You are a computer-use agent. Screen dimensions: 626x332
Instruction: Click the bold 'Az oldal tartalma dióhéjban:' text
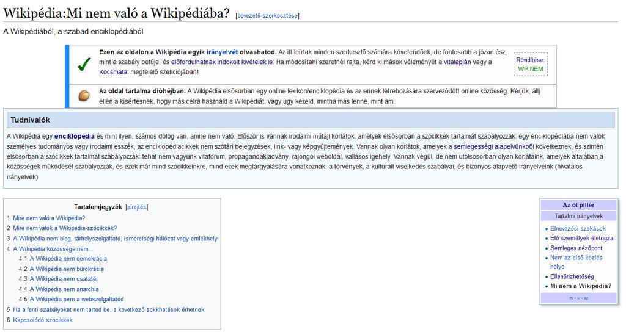pyautogui.click(x=142, y=91)
